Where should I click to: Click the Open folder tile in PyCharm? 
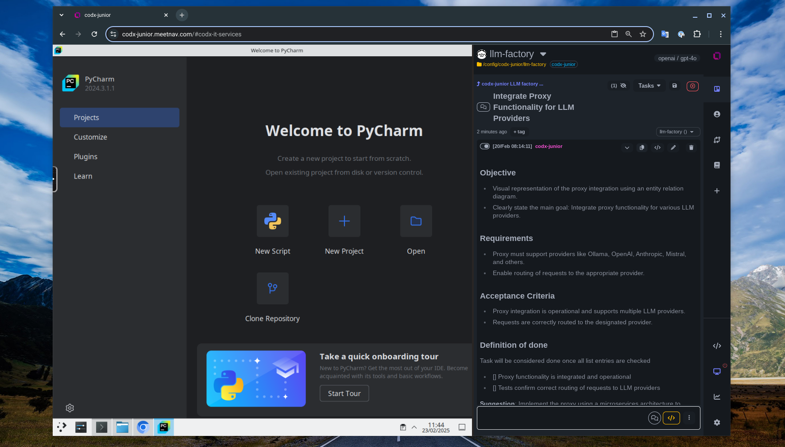416,221
